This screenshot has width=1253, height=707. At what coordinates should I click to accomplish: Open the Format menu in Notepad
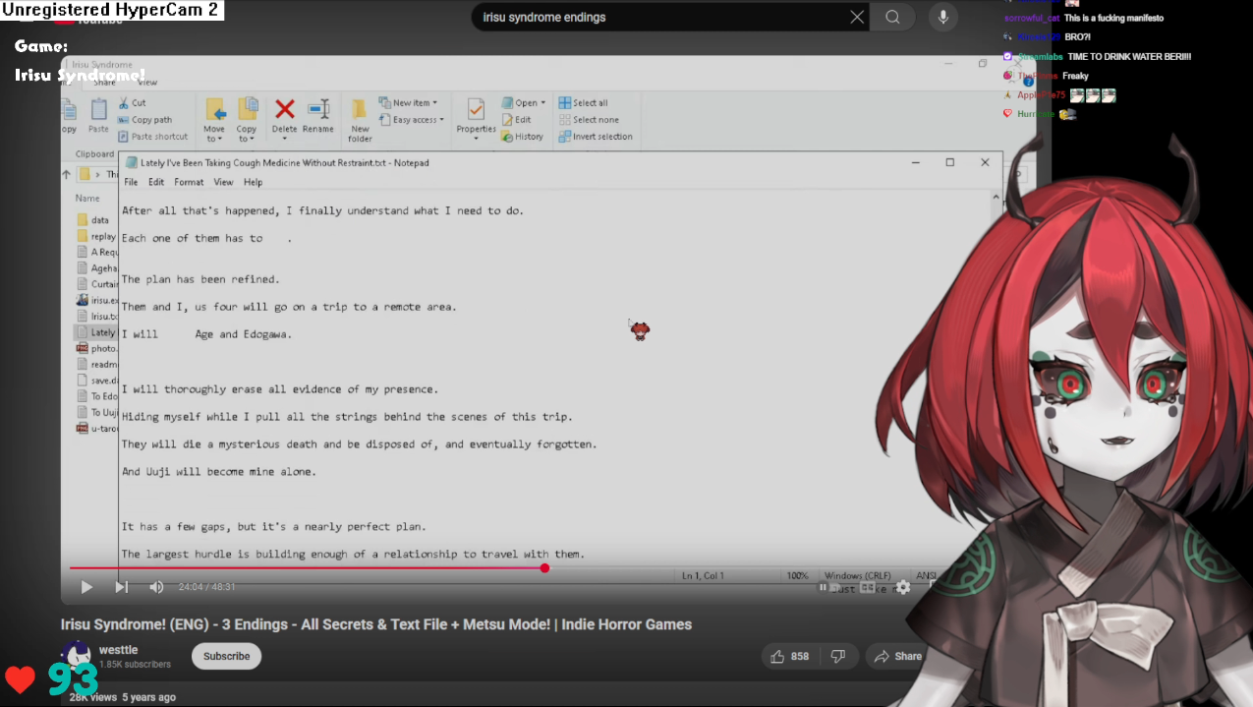coord(189,182)
